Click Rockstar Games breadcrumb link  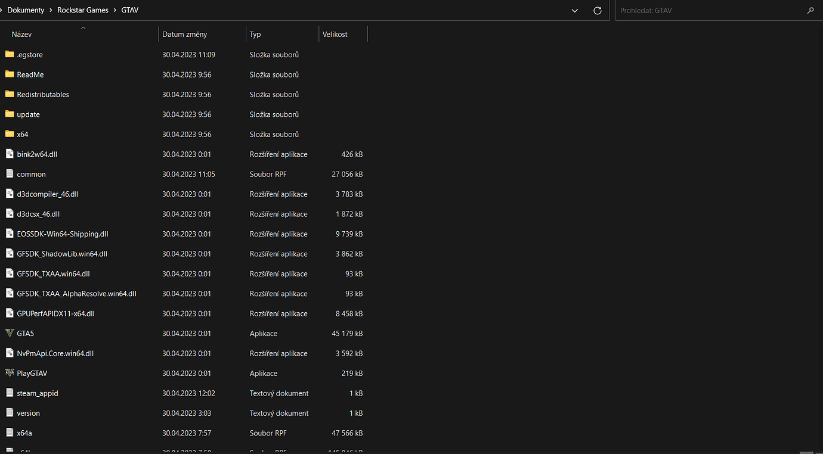coord(83,11)
